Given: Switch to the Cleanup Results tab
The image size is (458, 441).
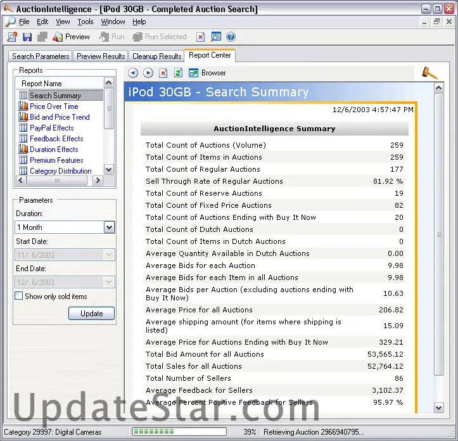Looking at the screenshot, I should [x=157, y=56].
